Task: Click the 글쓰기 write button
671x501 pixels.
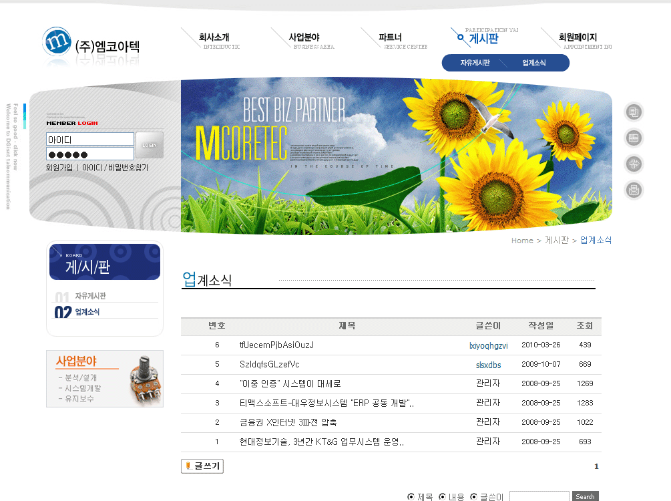Action: (x=202, y=466)
